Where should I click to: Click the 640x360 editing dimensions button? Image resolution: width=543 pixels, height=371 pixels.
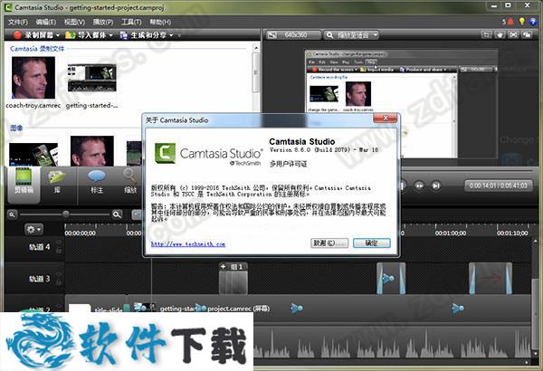tap(293, 35)
